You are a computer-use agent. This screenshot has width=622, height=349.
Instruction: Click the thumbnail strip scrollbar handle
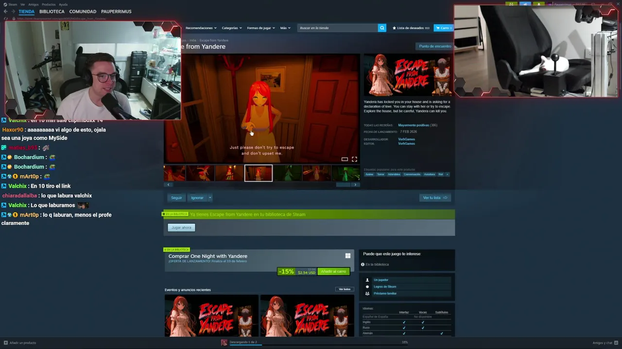(343, 185)
